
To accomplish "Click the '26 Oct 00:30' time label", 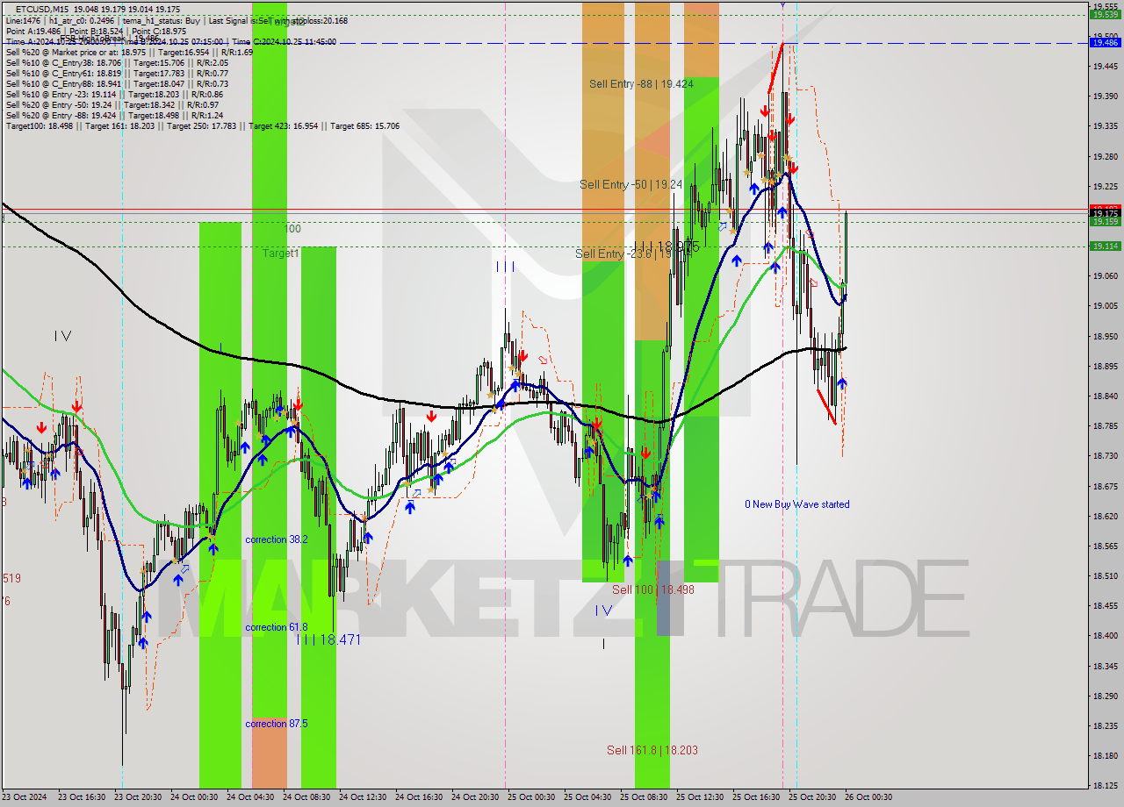I will tap(868, 797).
